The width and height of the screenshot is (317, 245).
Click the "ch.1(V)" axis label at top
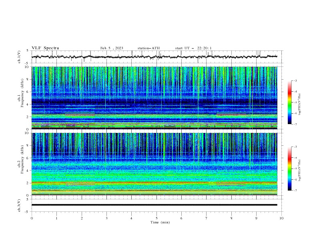[19, 57]
